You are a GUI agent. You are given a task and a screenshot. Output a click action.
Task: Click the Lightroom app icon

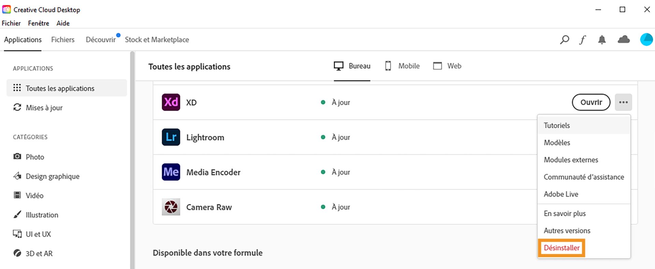171,137
